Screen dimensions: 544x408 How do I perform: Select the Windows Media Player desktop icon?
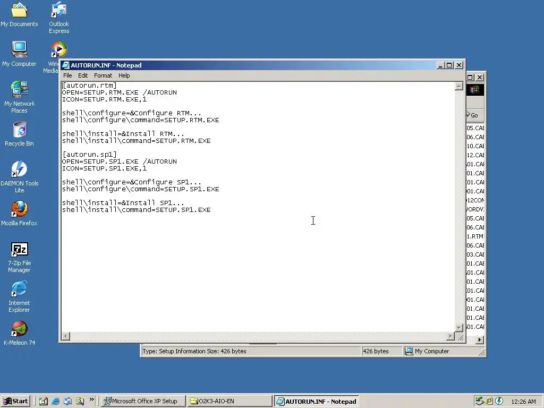pos(55,57)
